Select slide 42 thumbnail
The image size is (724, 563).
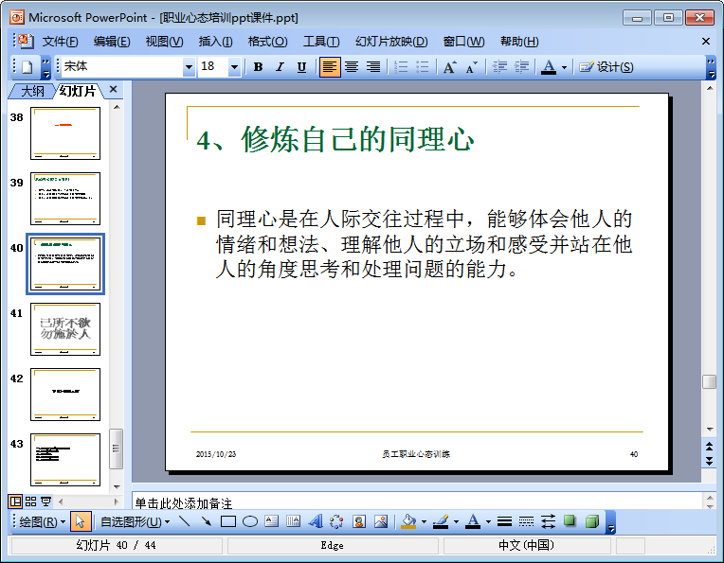[65, 395]
